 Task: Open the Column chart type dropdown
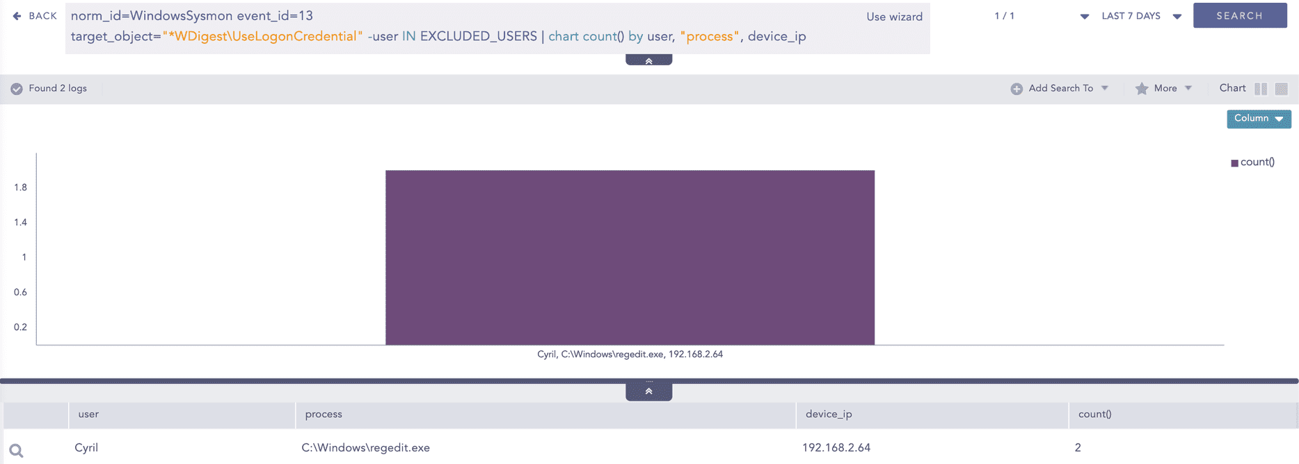coord(1258,119)
